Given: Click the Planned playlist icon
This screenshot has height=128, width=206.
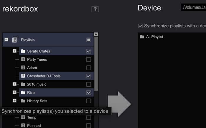Looking at the screenshot, I should point(23,126).
